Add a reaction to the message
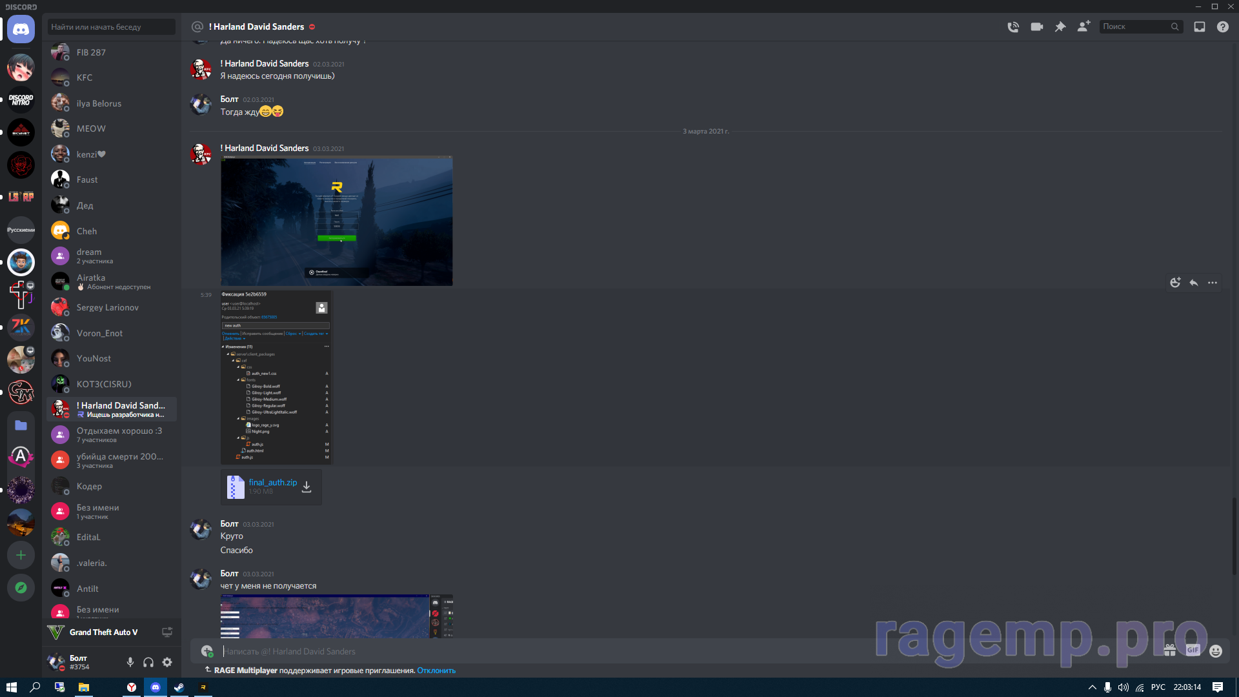 click(x=1175, y=283)
